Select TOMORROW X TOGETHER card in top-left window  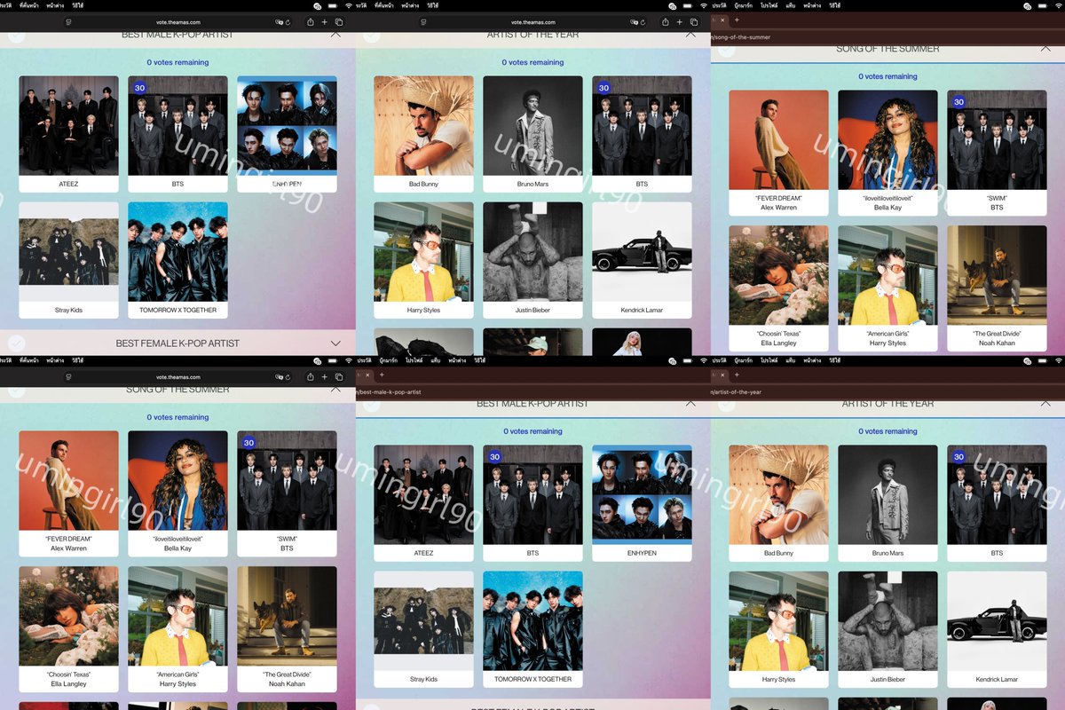177,260
